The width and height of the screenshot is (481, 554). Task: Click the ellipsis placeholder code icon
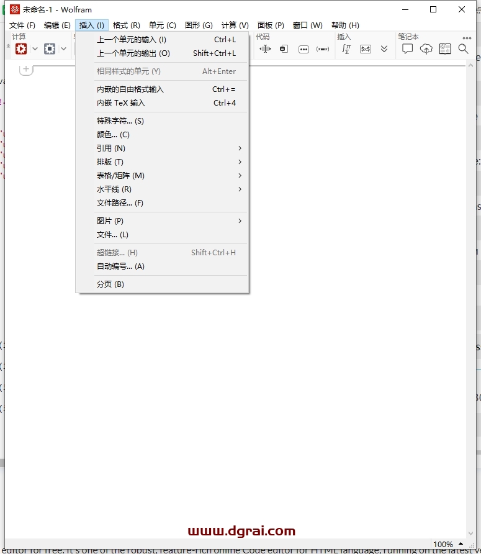tap(303, 48)
